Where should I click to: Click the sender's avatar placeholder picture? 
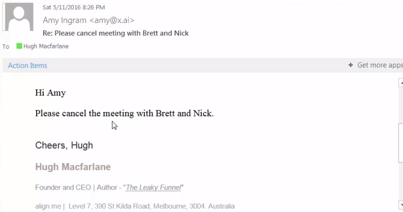coord(19,17)
